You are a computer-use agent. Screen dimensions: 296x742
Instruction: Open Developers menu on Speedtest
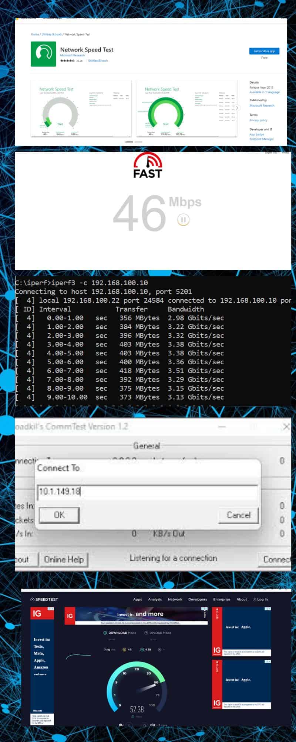[198, 599]
